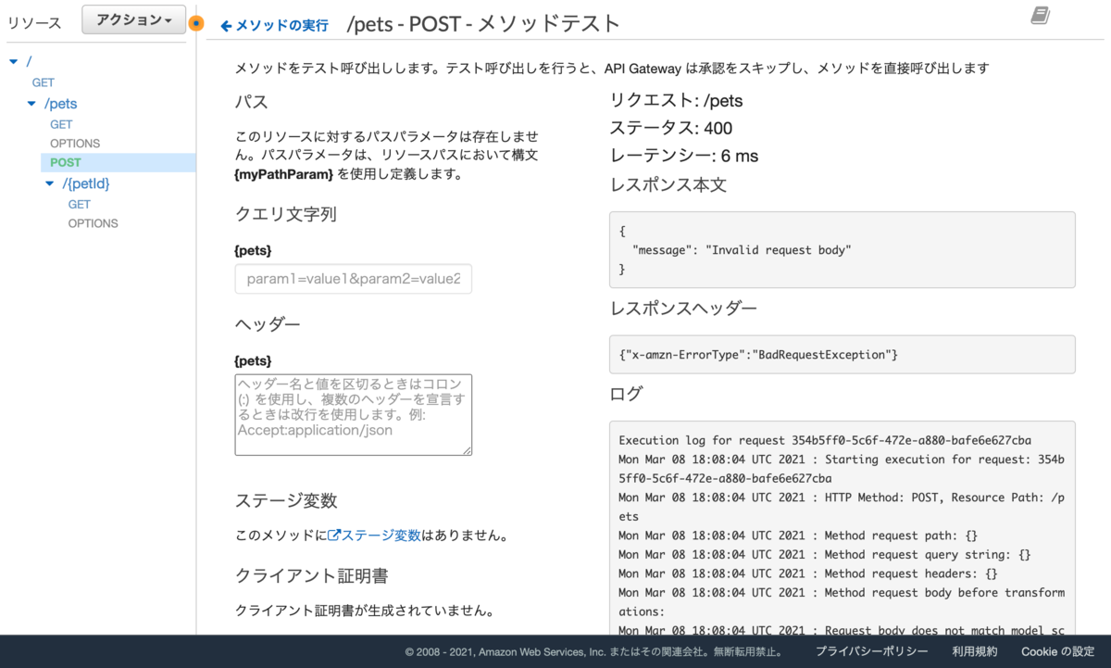Image resolution: width=1111 pixels, height=668 pixels.
Task: Focus the headers textarea
Action: click(x=354, y=415)
